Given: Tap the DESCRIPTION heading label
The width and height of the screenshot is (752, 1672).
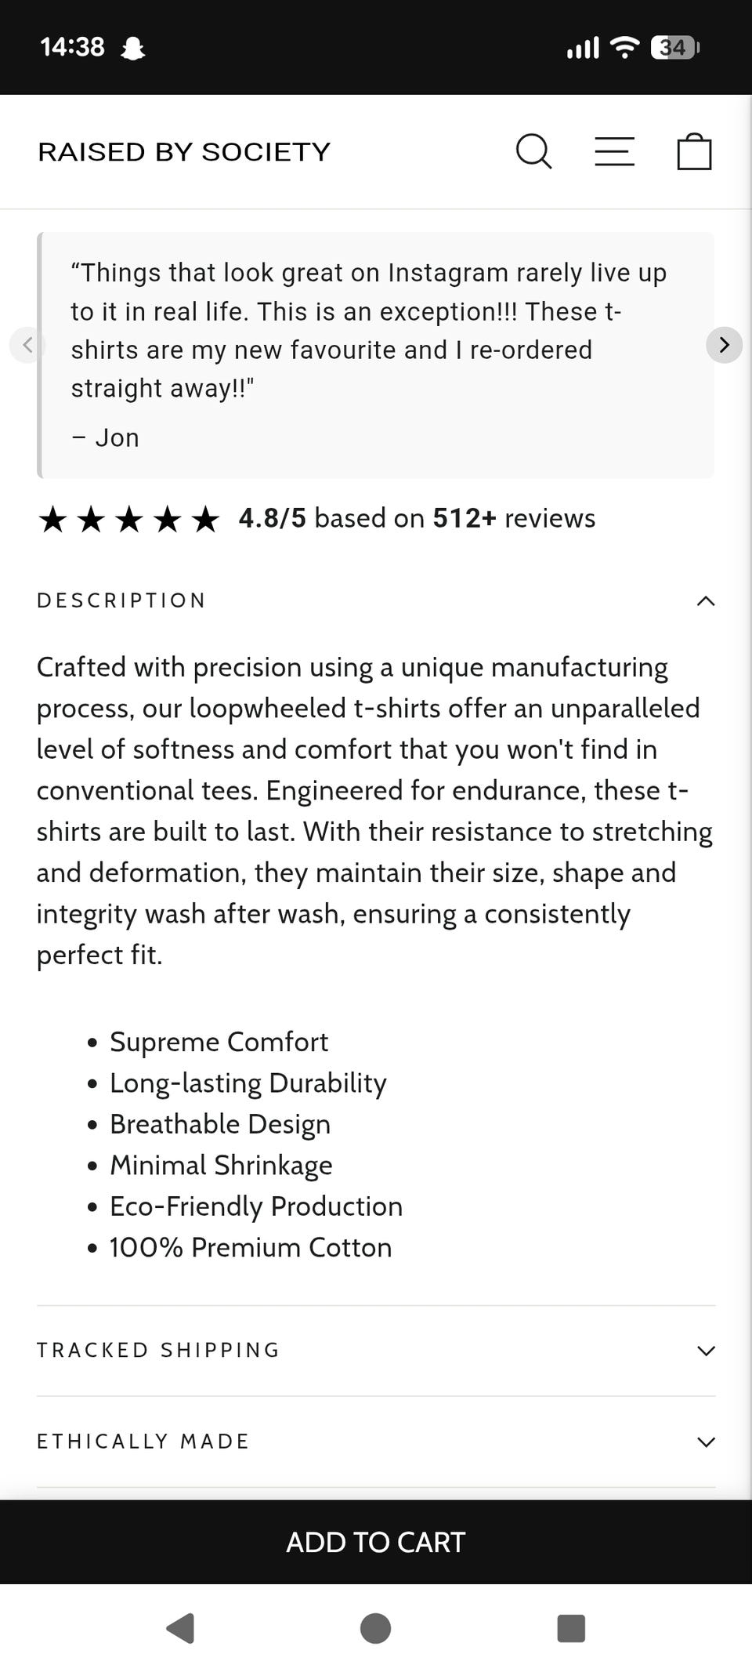Looking at the screenshot, I should point(121,600).
